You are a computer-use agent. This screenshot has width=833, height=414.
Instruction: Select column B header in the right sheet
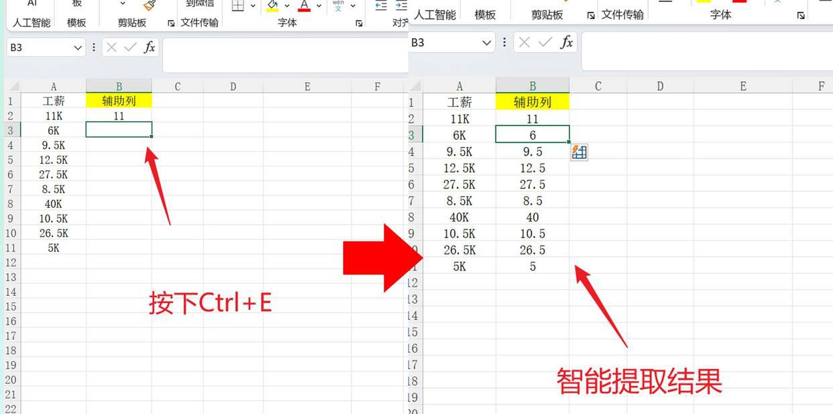point(533,86)
